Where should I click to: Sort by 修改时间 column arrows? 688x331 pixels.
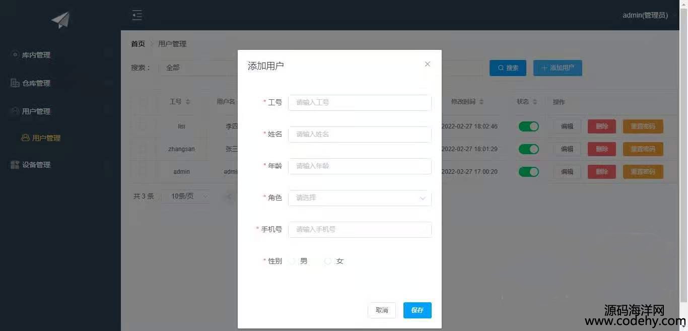point(481,102)
